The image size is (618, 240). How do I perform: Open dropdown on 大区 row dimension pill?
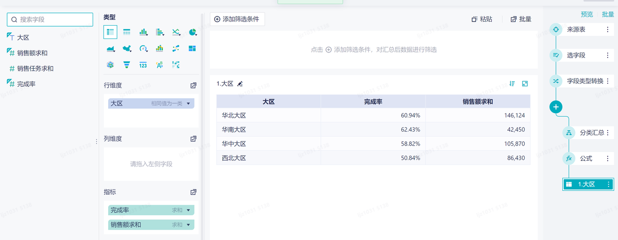(188, 103)
